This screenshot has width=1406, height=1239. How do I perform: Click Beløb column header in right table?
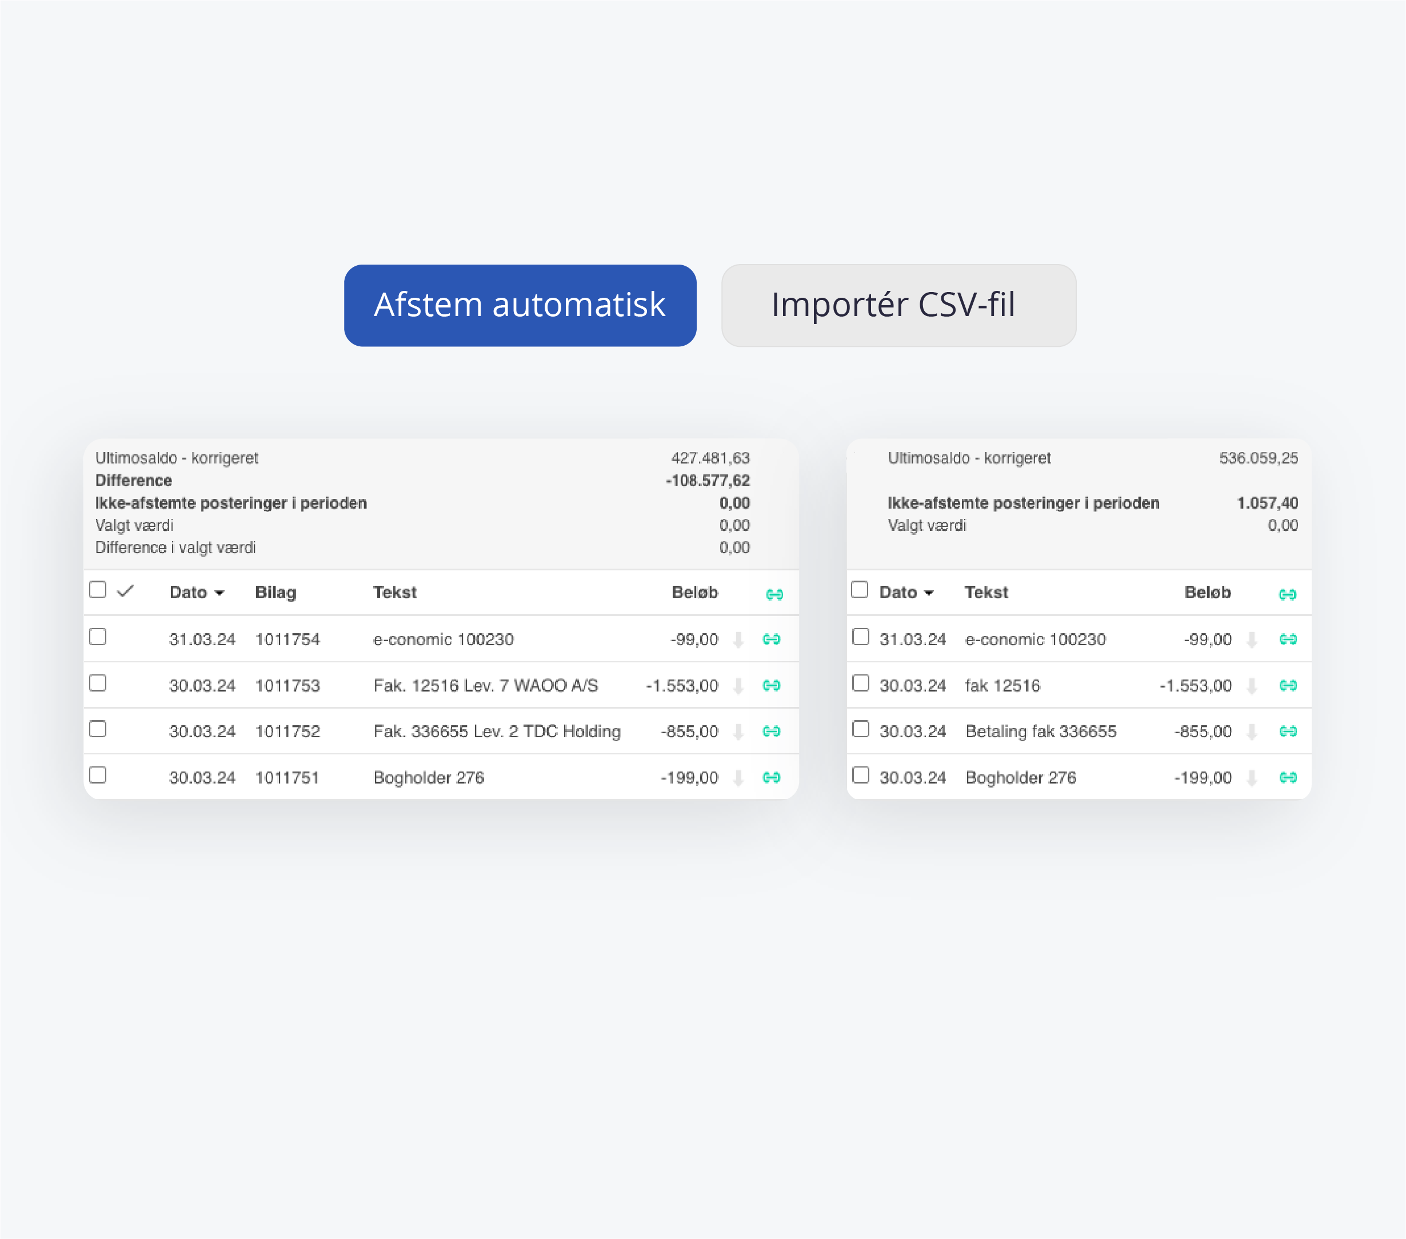(1208, 592)
